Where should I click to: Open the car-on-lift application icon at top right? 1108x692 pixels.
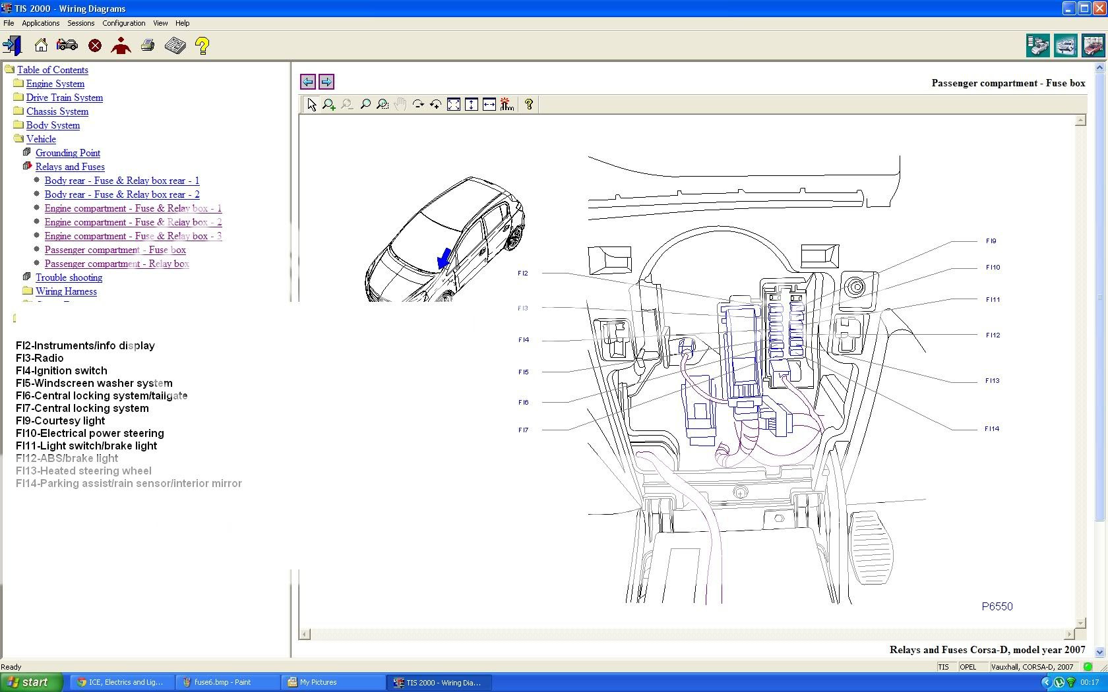coord(1066,45)
